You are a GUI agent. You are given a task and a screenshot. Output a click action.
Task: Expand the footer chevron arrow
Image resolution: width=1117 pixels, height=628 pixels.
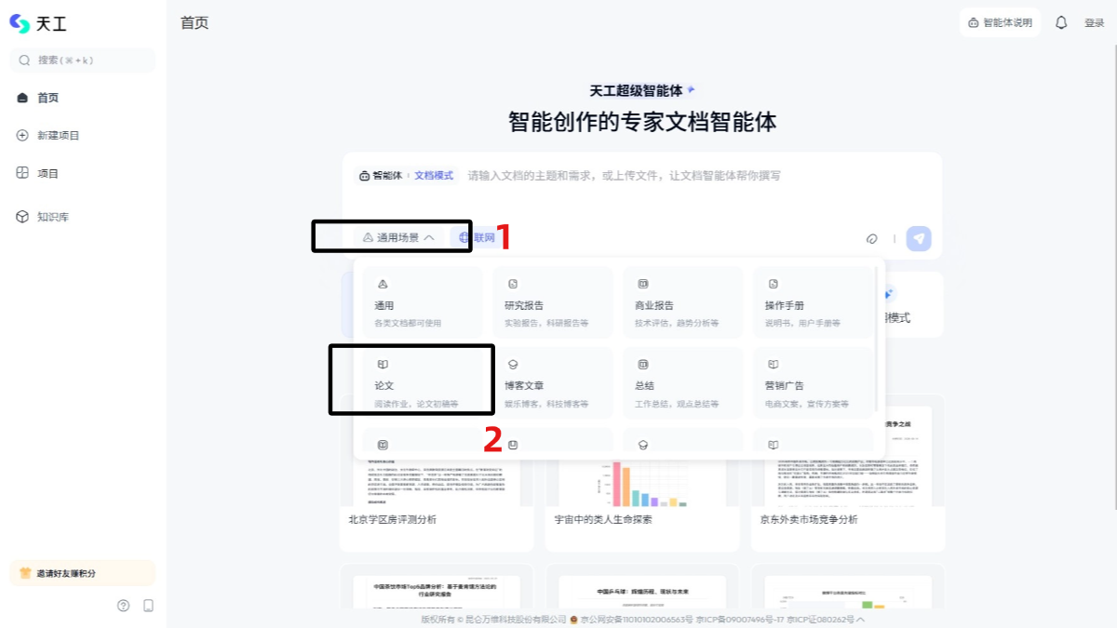point(860,620)
